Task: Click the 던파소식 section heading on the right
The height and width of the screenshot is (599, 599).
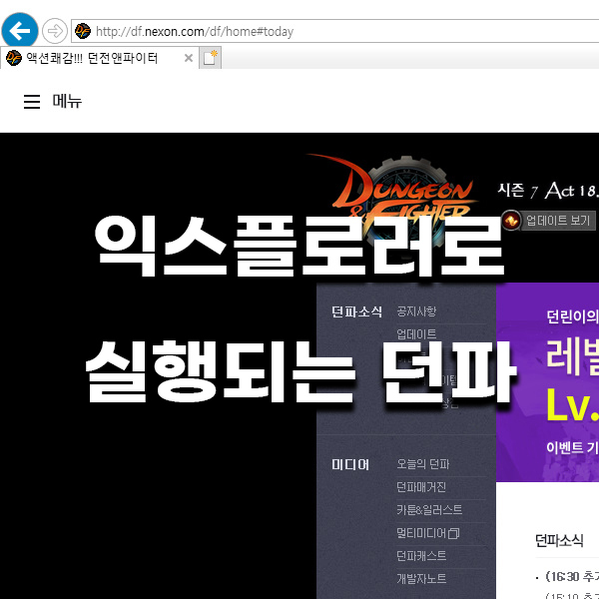Action: (x=559, y=540)
